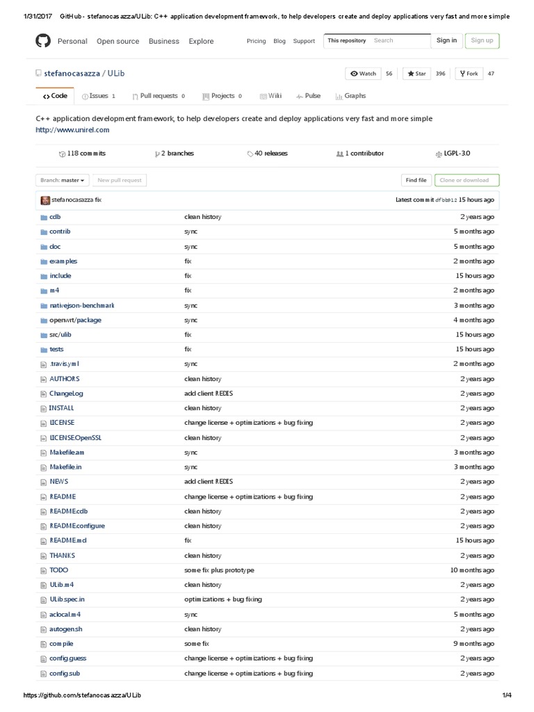Switch to the Issues tab

(x=99, y=96)
